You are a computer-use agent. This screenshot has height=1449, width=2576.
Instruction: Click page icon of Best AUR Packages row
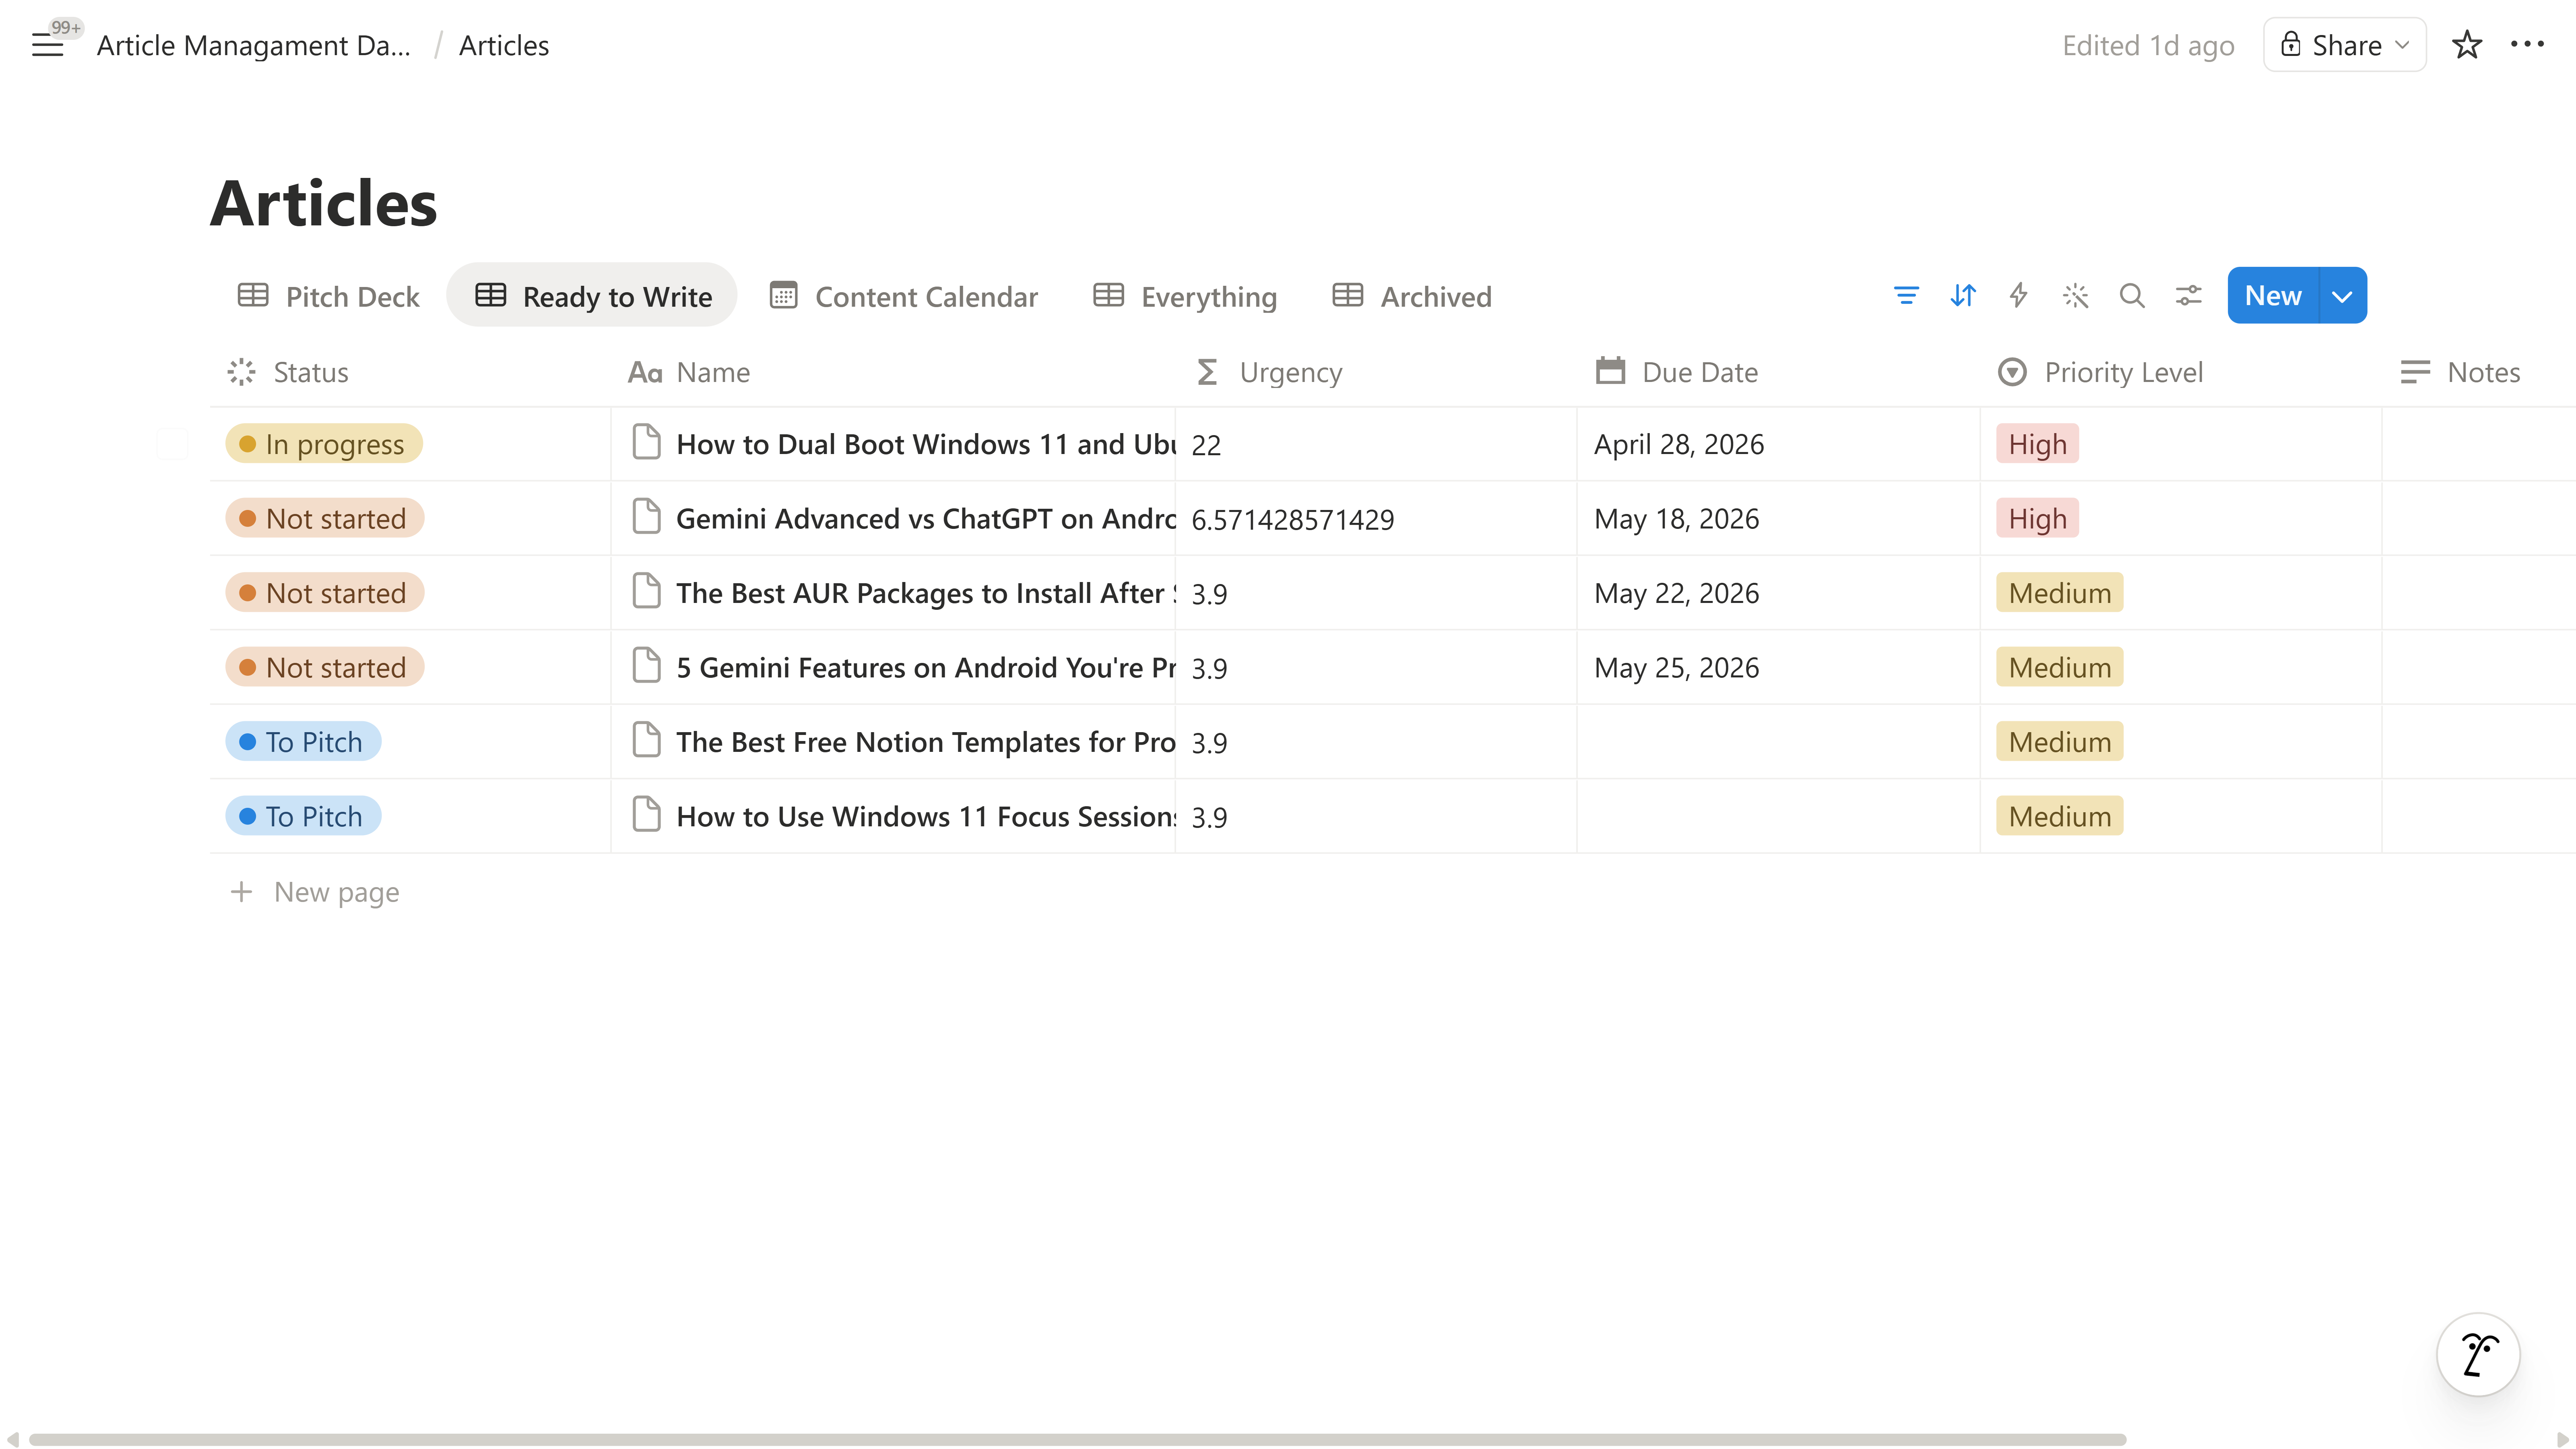click(646, 591)
